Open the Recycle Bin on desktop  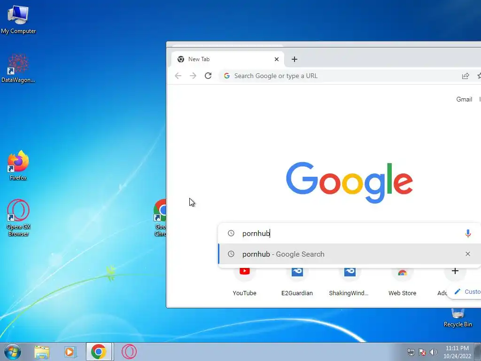[458, 318]
